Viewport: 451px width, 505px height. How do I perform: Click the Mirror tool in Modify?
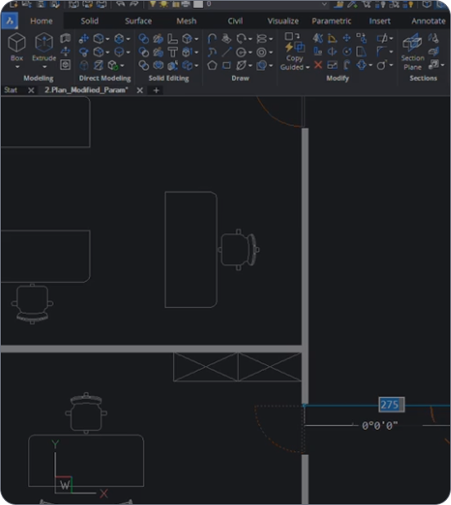333,51
